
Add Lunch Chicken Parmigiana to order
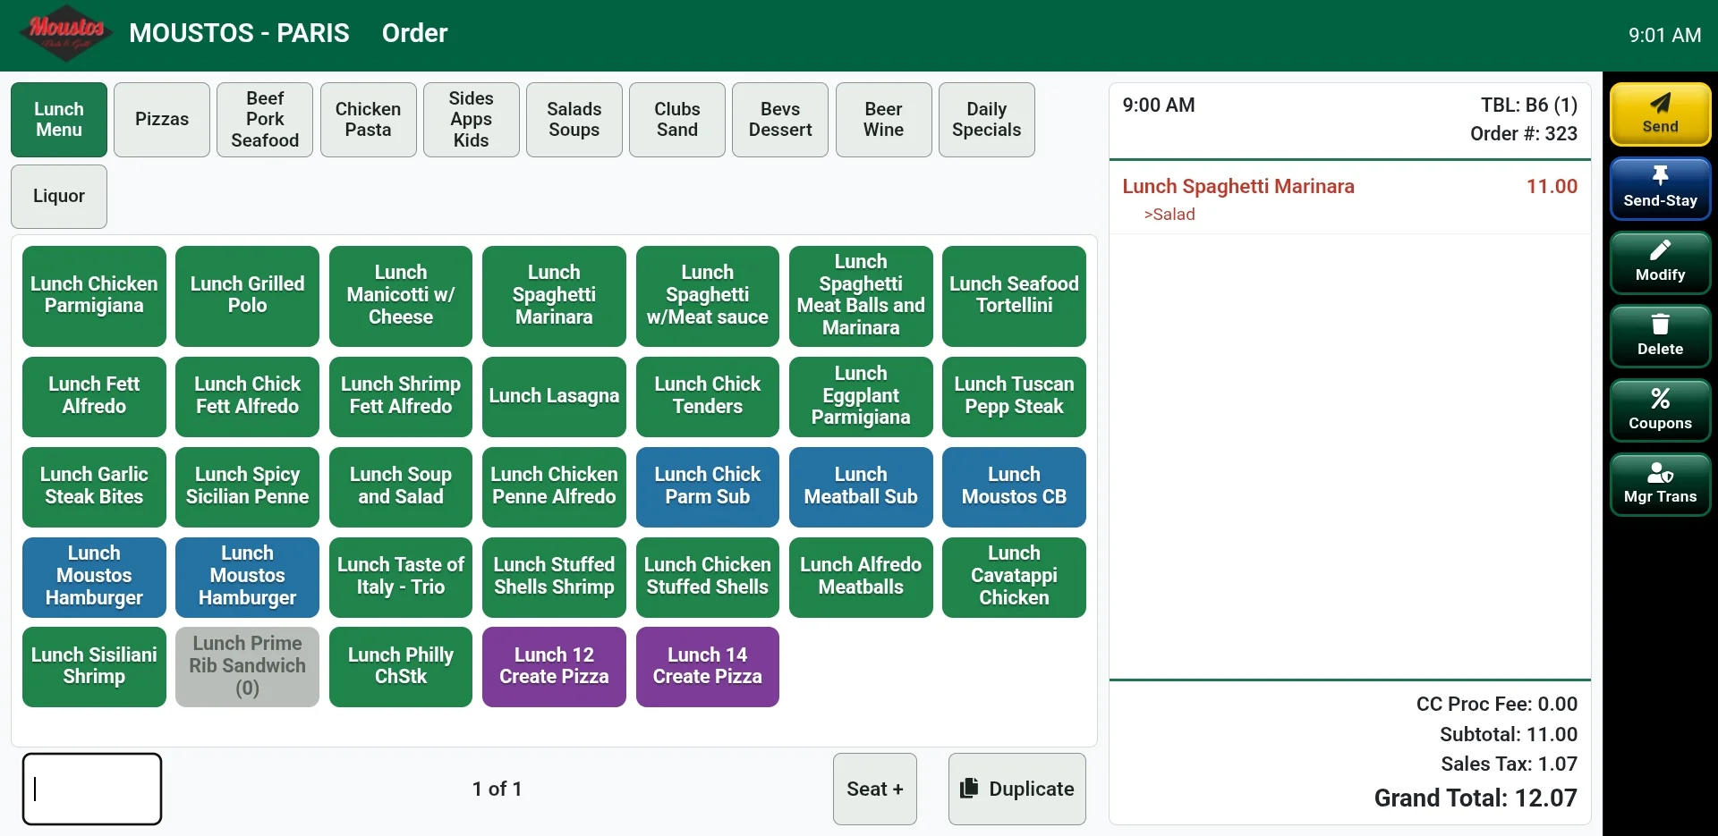click(x=94, y=296)
